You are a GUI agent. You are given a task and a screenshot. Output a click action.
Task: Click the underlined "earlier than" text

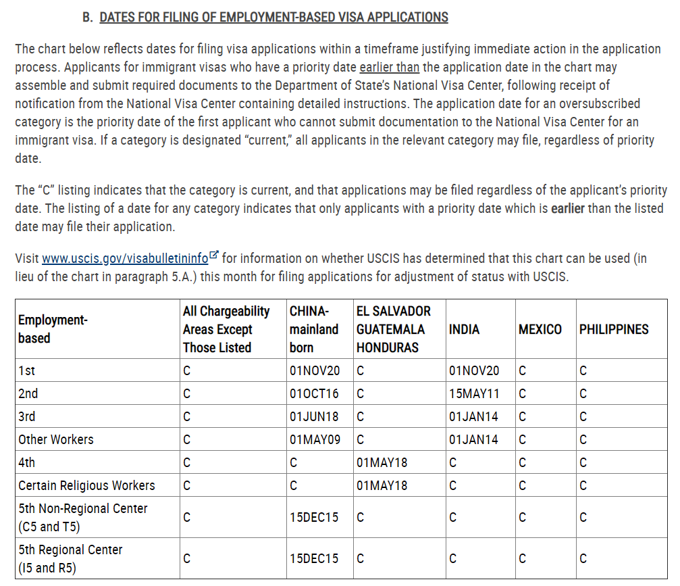389,67
